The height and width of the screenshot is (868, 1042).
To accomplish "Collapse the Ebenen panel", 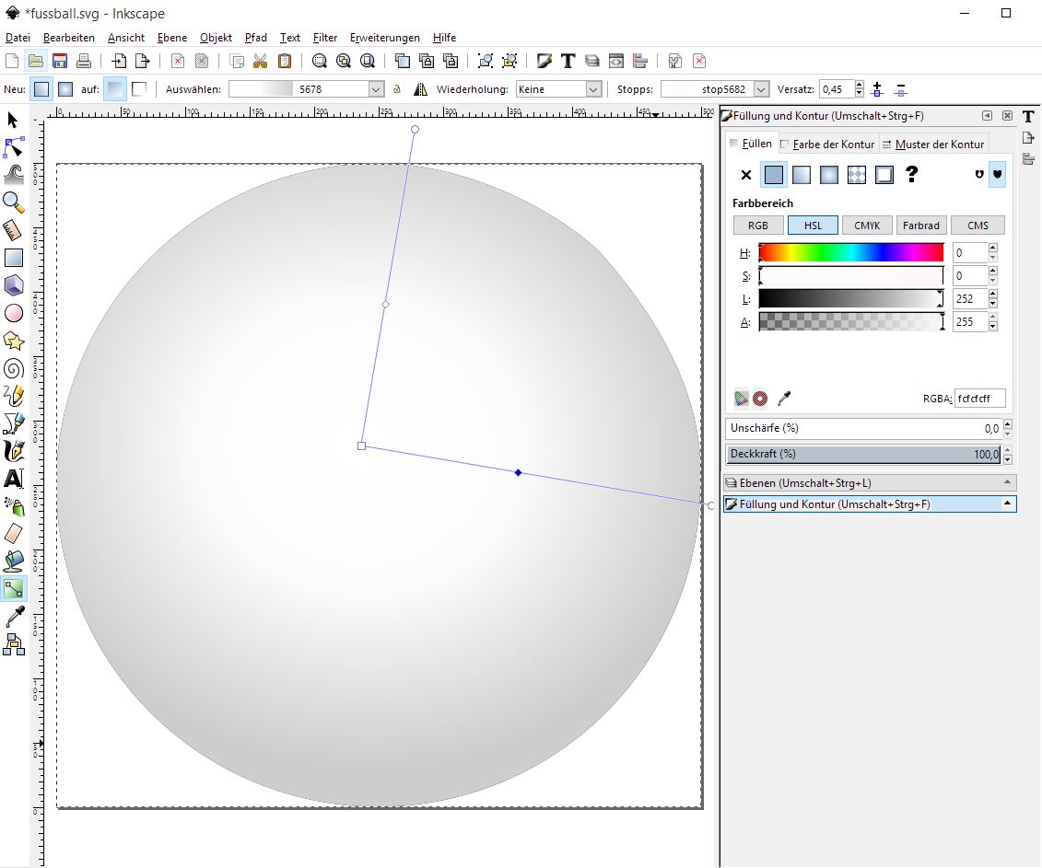I will click(x=1007, y=482).
